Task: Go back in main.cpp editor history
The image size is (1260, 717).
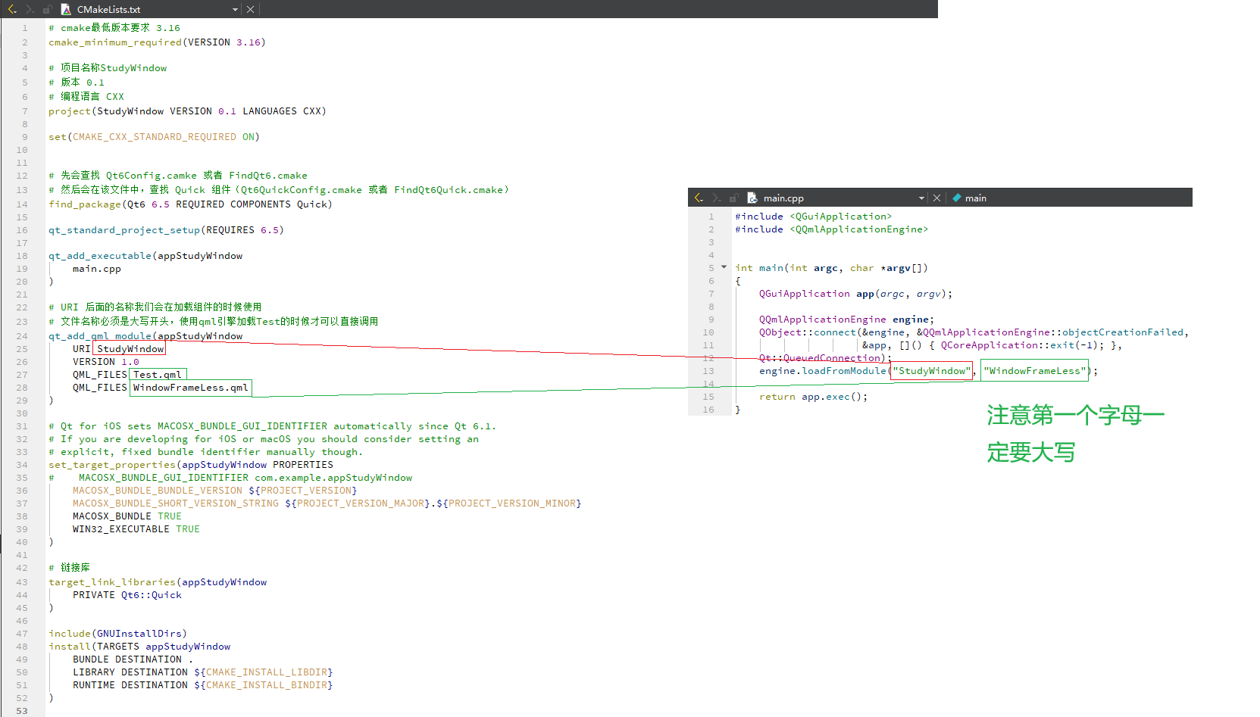Action: 699,198
